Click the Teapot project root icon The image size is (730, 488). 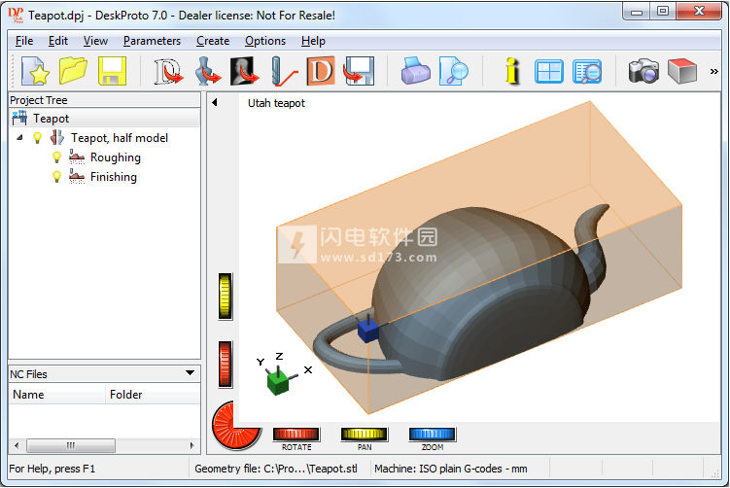pos(19,118)
